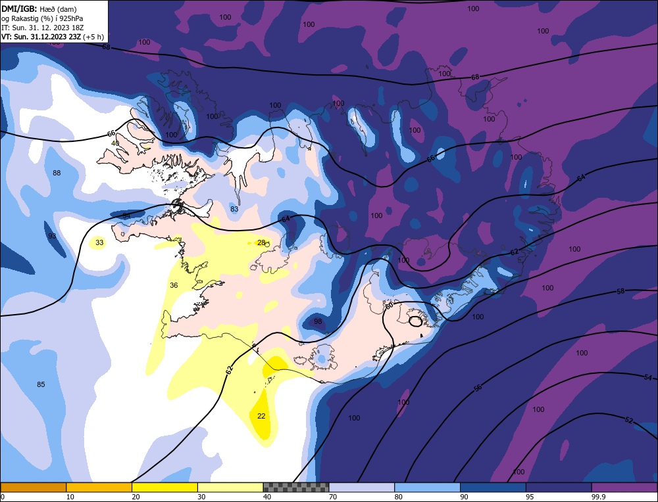Select the purple legend swatch above 99.9

[x=625, y=487]
